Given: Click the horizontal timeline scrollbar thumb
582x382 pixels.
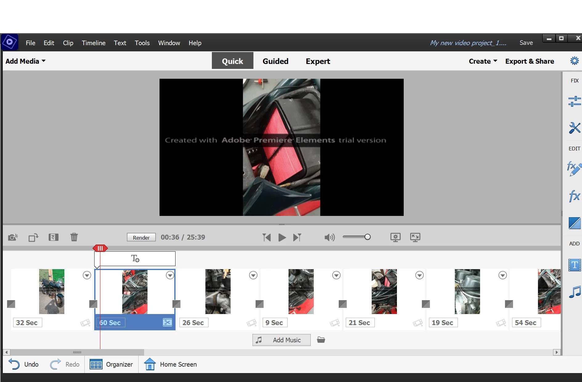Looking at the screenshot, I should (77, 352).
